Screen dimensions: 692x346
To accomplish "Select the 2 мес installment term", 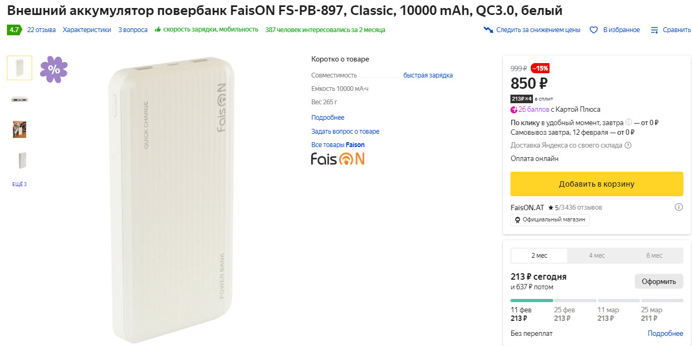I will coord(539,256).
